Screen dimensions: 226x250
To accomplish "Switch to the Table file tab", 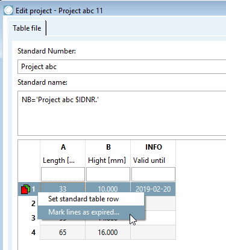I will [27, 28].
